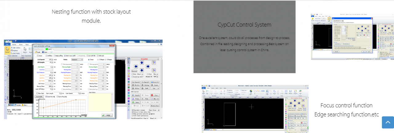Click the Curve edit button
Viewport: 394px width, 133px height.
pyautogui.click(x=39, y=96)
